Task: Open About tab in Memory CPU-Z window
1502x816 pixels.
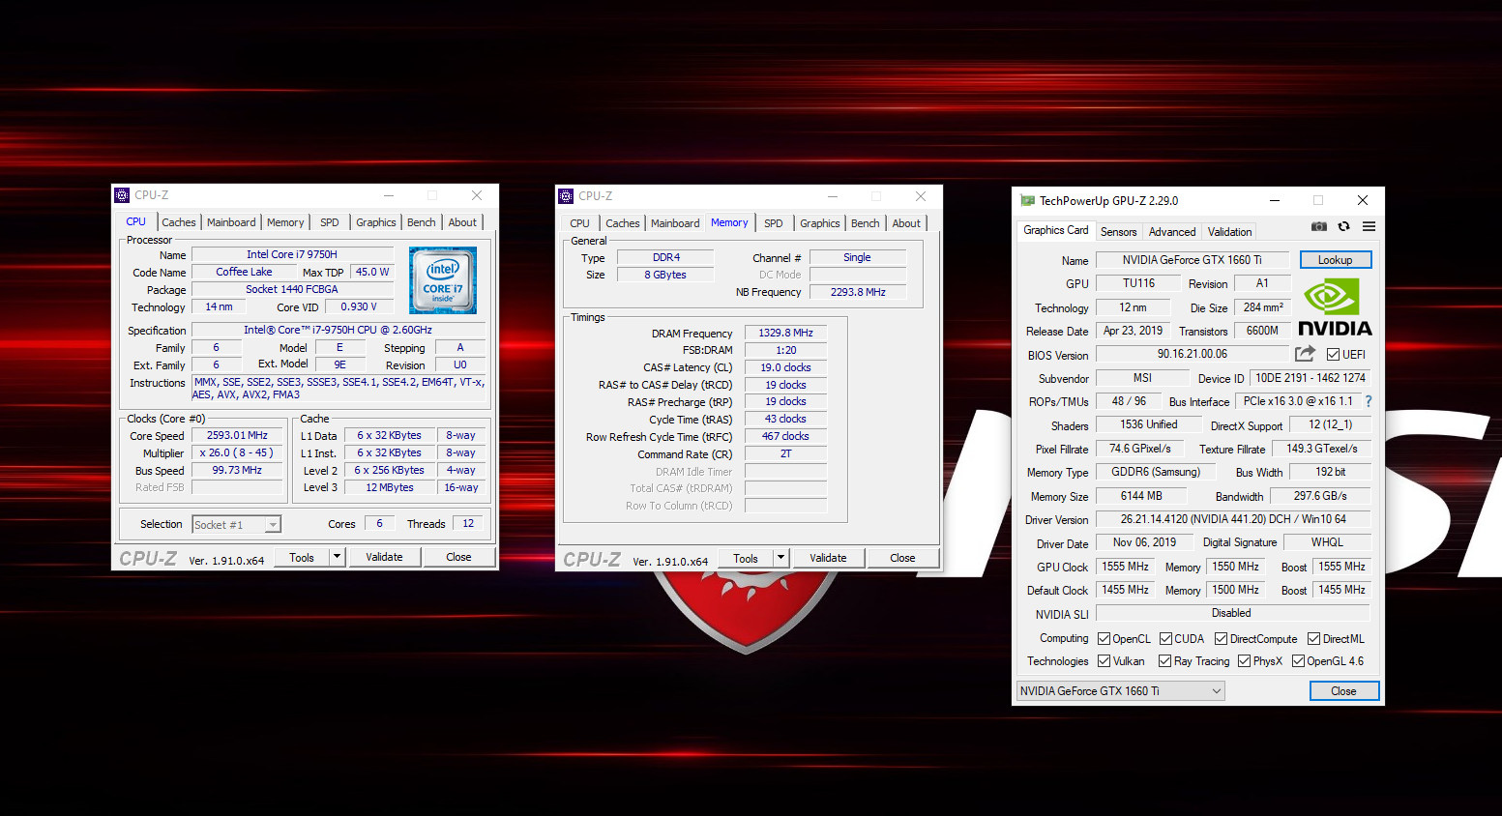Action: 906,223
